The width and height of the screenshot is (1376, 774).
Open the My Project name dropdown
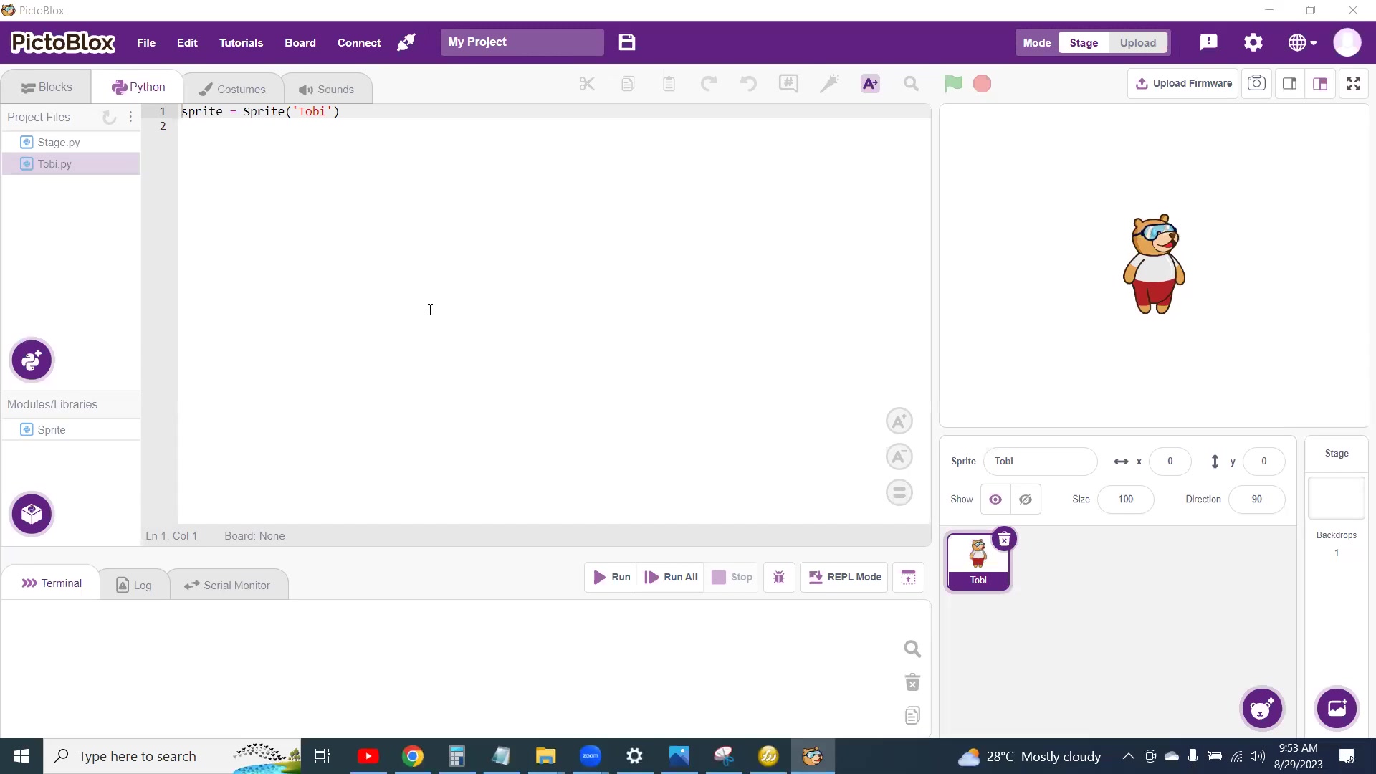[522, 42]
